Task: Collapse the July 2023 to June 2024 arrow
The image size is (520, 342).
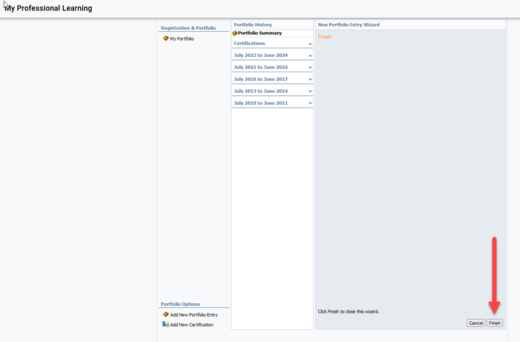Action: click(x=310, y=56)
